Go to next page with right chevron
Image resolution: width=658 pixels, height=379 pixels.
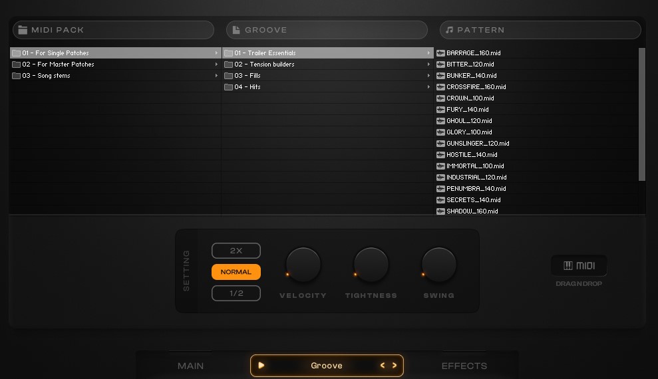[x=395, y=365]
